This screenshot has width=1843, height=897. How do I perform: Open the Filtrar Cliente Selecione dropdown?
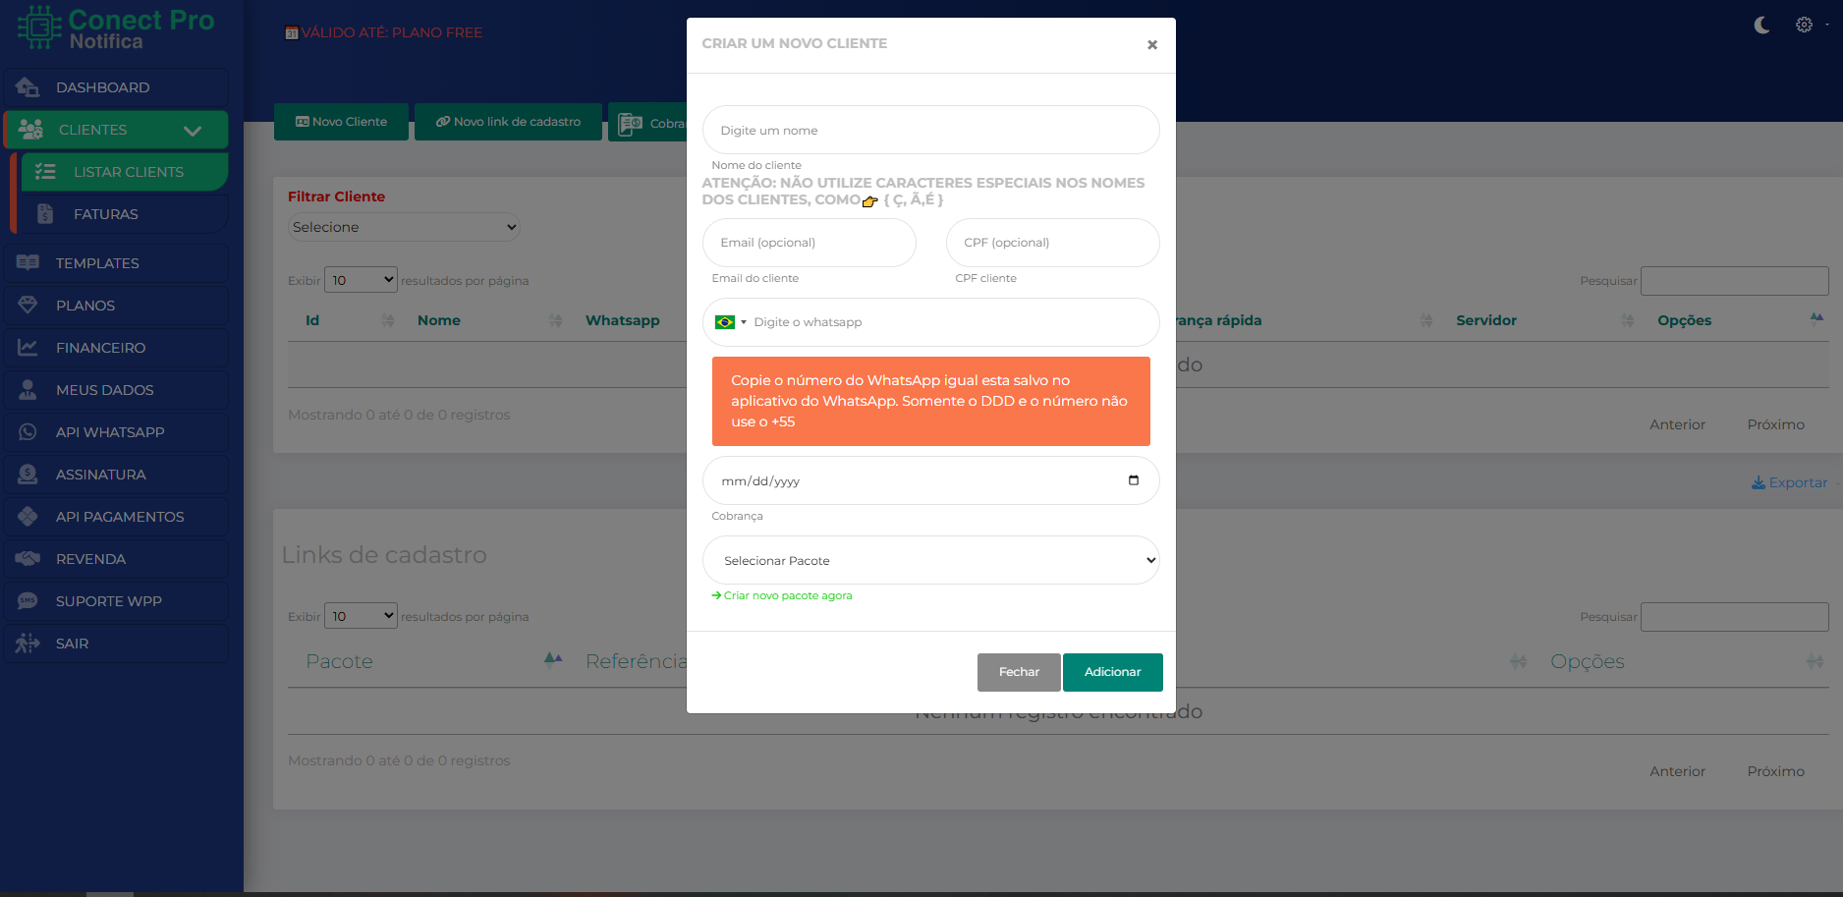(404, 227)
